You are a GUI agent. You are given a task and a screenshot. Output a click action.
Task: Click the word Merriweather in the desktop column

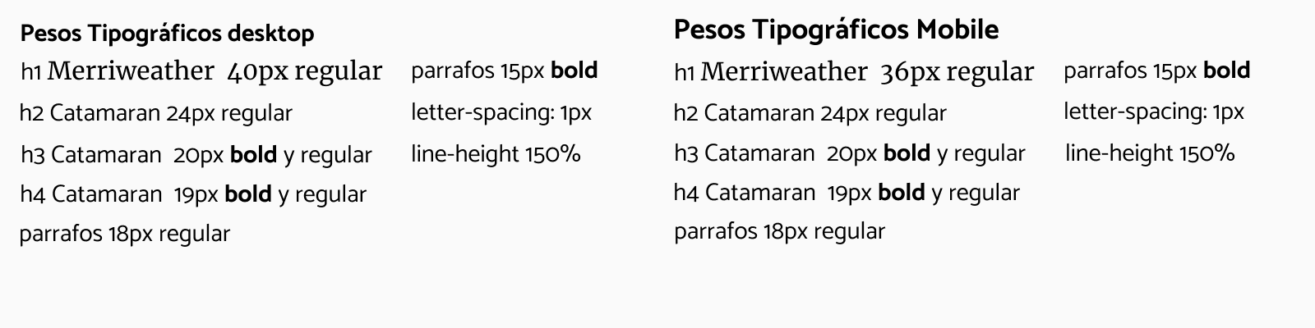[x=131, y=71]
